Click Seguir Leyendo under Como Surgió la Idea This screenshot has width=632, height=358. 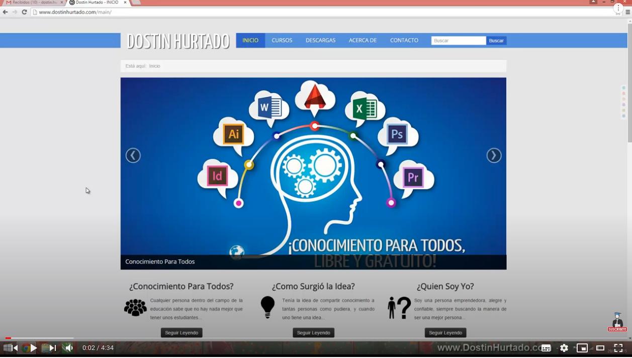click(313, 333)
